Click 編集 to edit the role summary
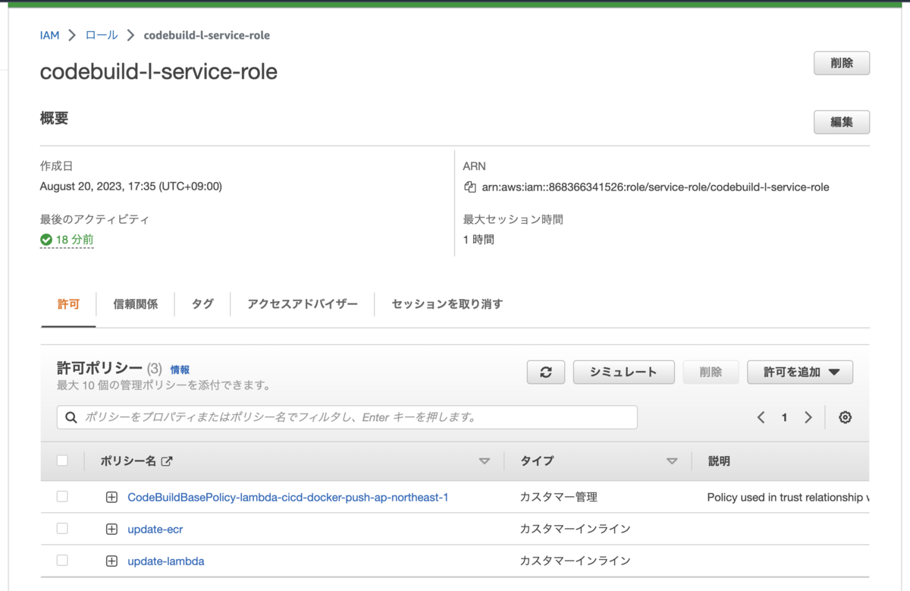The image size is (910, 591). 842,122
